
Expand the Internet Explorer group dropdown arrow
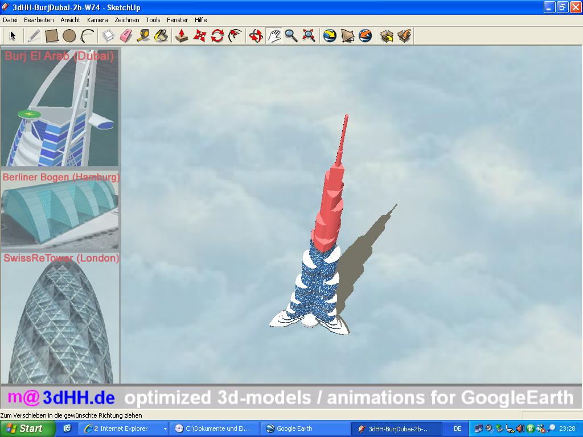tap(165, 429)
